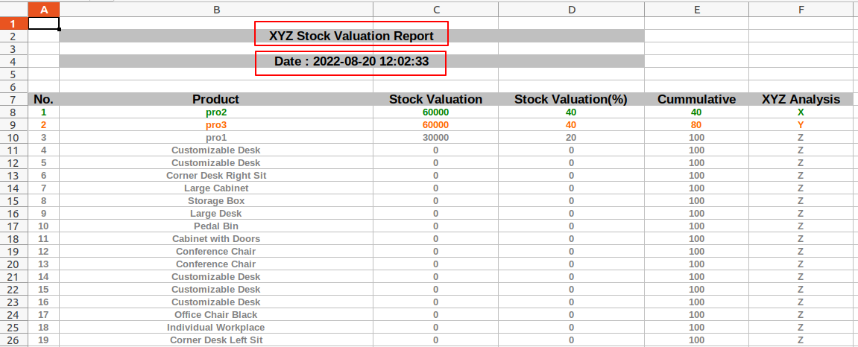This screenshot has height=347, width=858.
Task: Select row 7 header
Action: click(13, 100)
